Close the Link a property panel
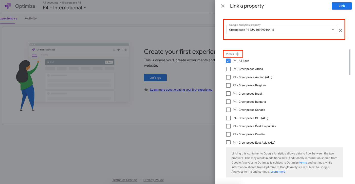355x184 pixels. tap(223, 6)
